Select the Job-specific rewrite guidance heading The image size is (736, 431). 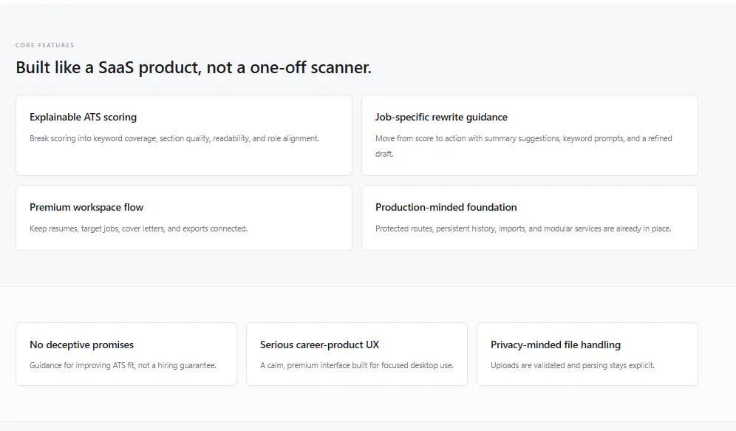click(441, 117)
